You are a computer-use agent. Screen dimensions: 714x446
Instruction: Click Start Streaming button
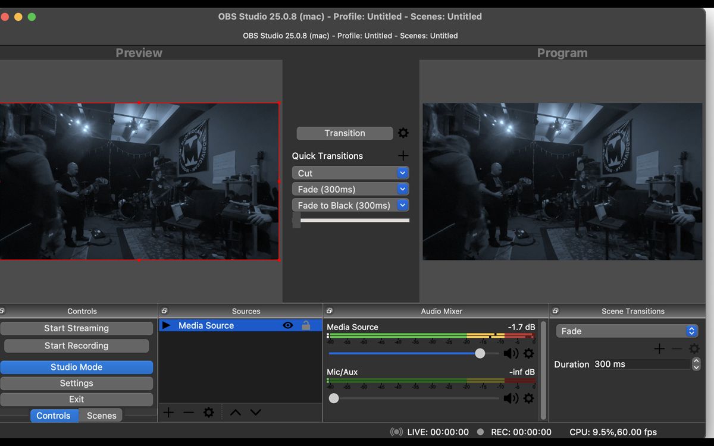click(x=76, y=328)
